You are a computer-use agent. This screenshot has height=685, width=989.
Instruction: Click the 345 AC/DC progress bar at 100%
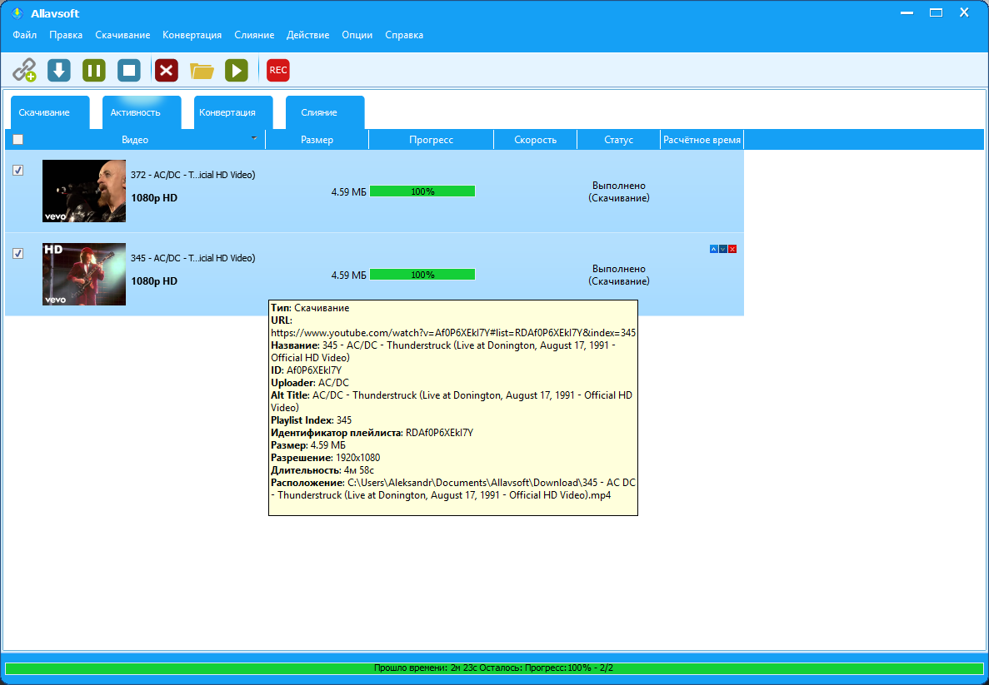click(x=422, y=274)
